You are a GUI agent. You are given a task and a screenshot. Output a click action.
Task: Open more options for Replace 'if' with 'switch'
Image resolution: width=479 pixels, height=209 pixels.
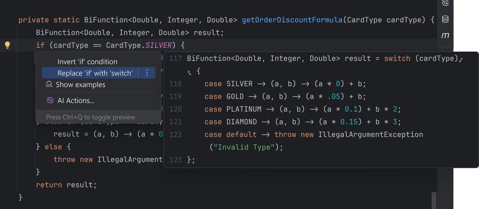(x=147, y=73)
